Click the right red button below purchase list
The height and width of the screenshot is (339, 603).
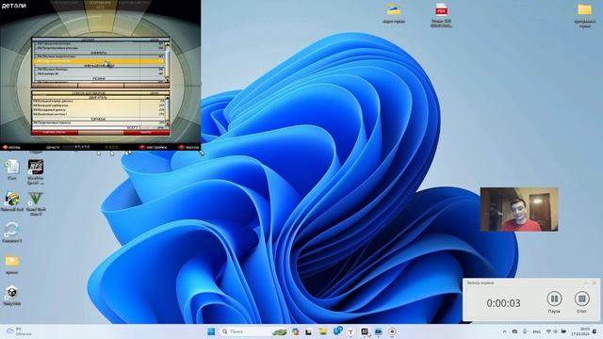[x=147, y=133]
